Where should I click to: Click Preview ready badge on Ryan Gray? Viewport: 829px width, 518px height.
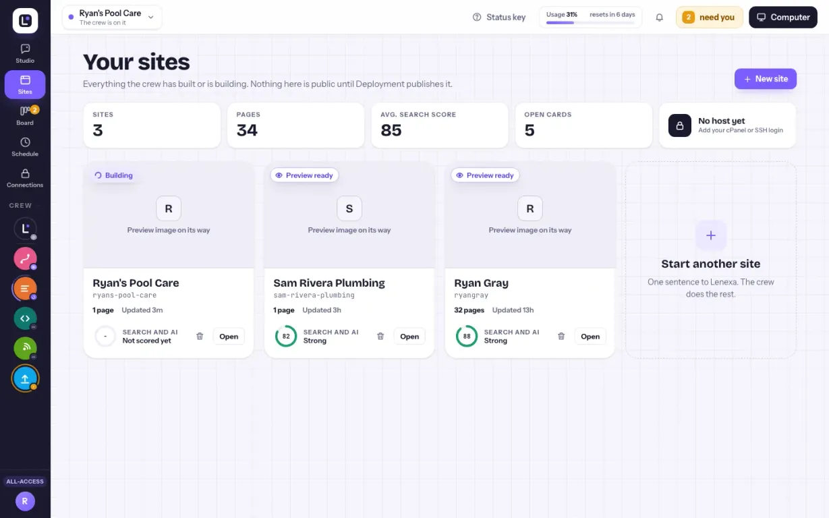click(x=485, y=175)
